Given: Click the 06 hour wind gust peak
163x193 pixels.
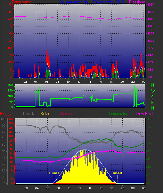Looking at the screenshot, I should pos(47,50).
